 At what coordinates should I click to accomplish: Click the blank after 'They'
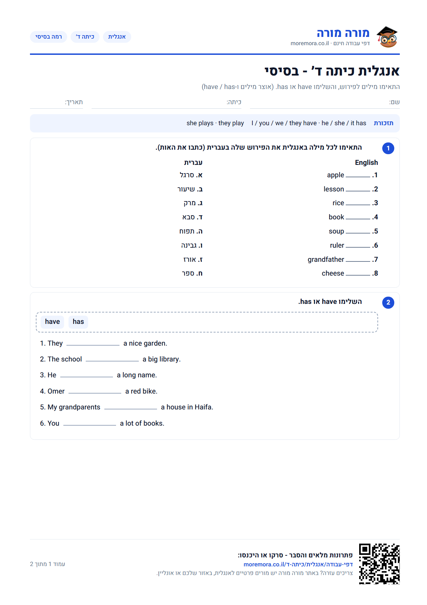93,344
